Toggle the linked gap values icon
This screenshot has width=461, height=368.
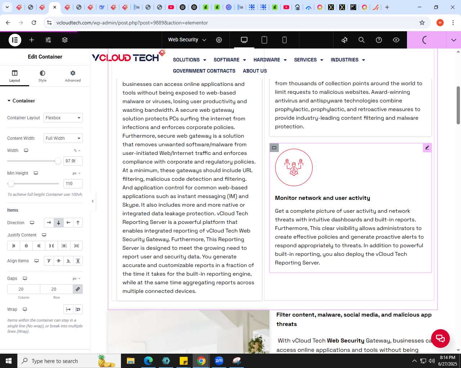pos(78,289)
